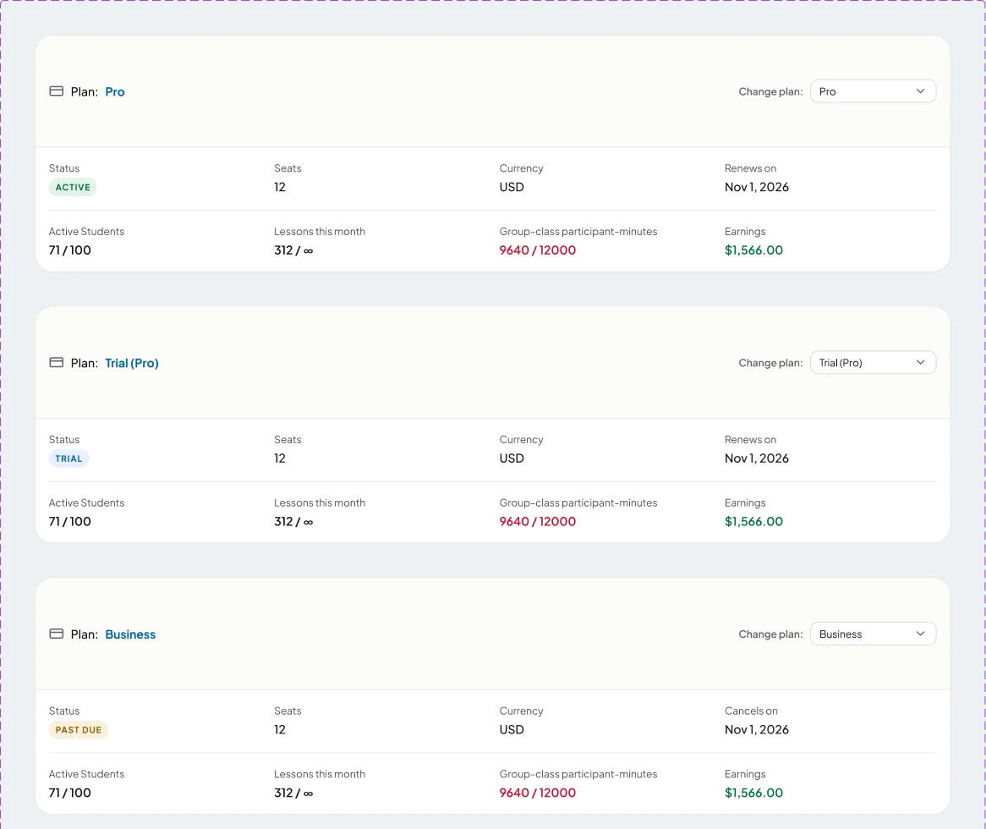
Task: Click 9640 / 12000 minutes in Business card
Action: [538, 793]
